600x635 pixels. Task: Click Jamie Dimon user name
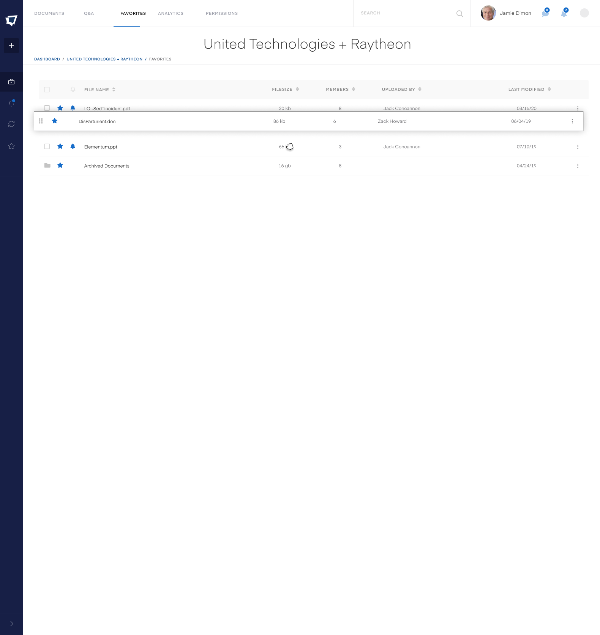(x=515, y=13)
